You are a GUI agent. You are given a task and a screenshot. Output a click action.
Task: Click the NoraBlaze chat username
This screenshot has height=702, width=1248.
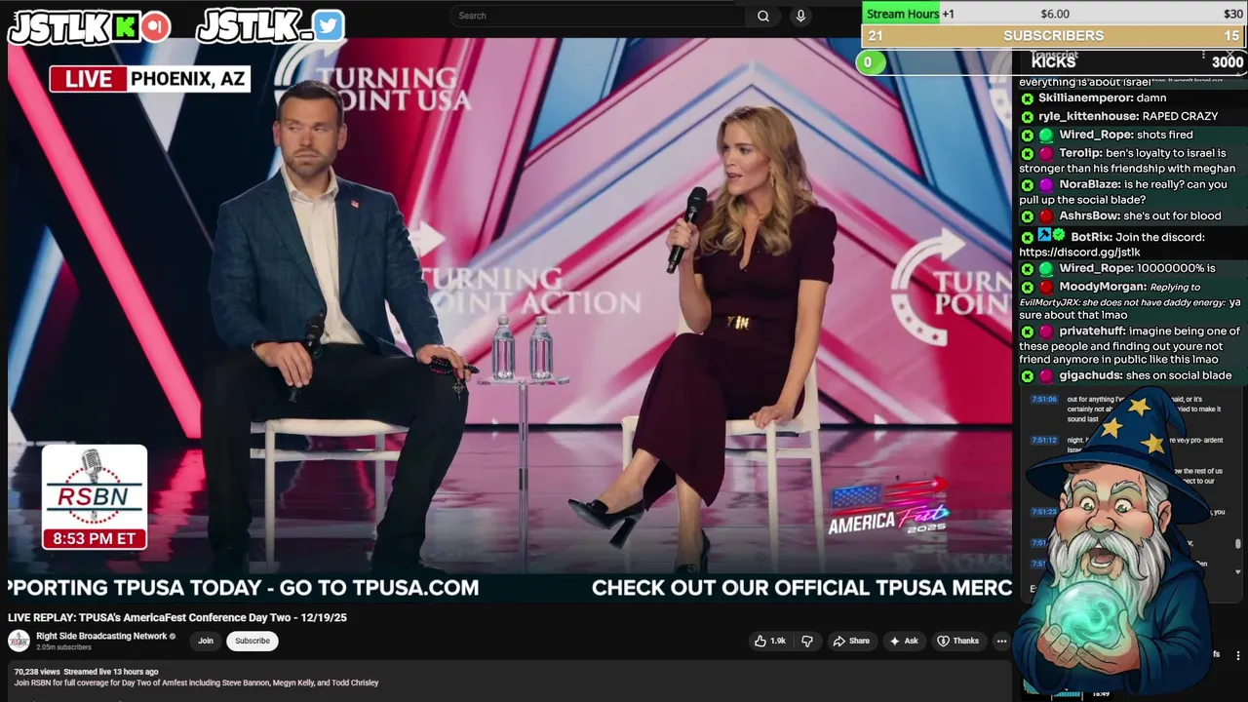pyautogui.click(x=1089, y=184)
